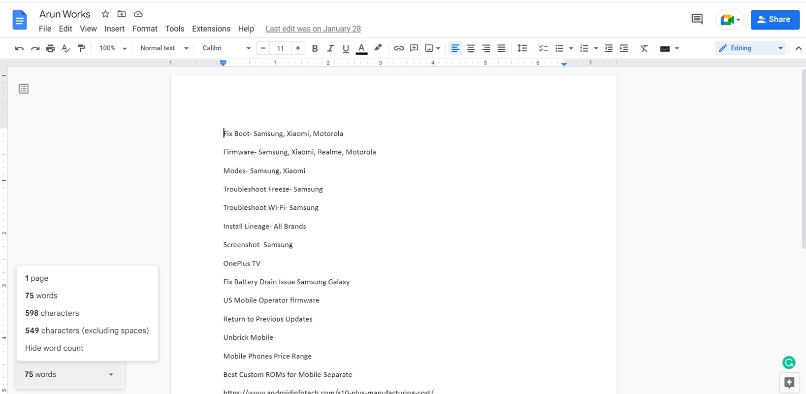Click the Grammarly icon
Viewport: 806px width, 394px height.
[x=789, y=362]
